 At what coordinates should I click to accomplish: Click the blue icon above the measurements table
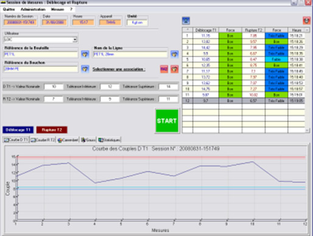pyautogui.click(x=186, y=21)
